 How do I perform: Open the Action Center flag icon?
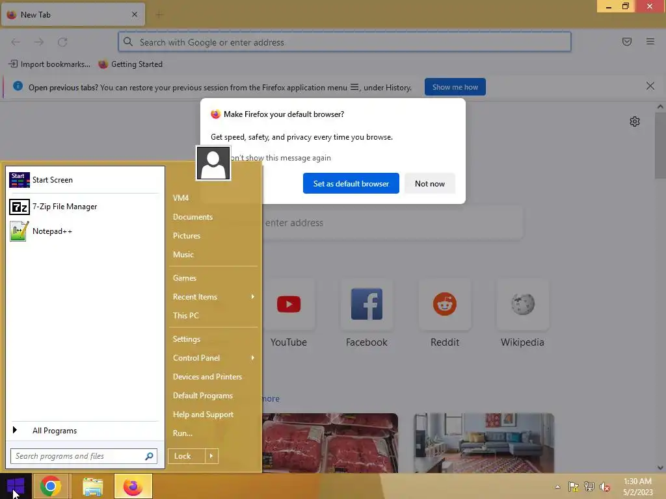574,487
